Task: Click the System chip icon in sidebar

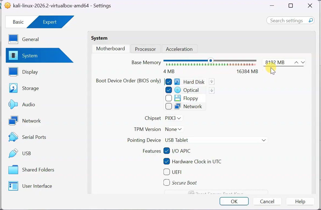Action: tap(13, 55)
